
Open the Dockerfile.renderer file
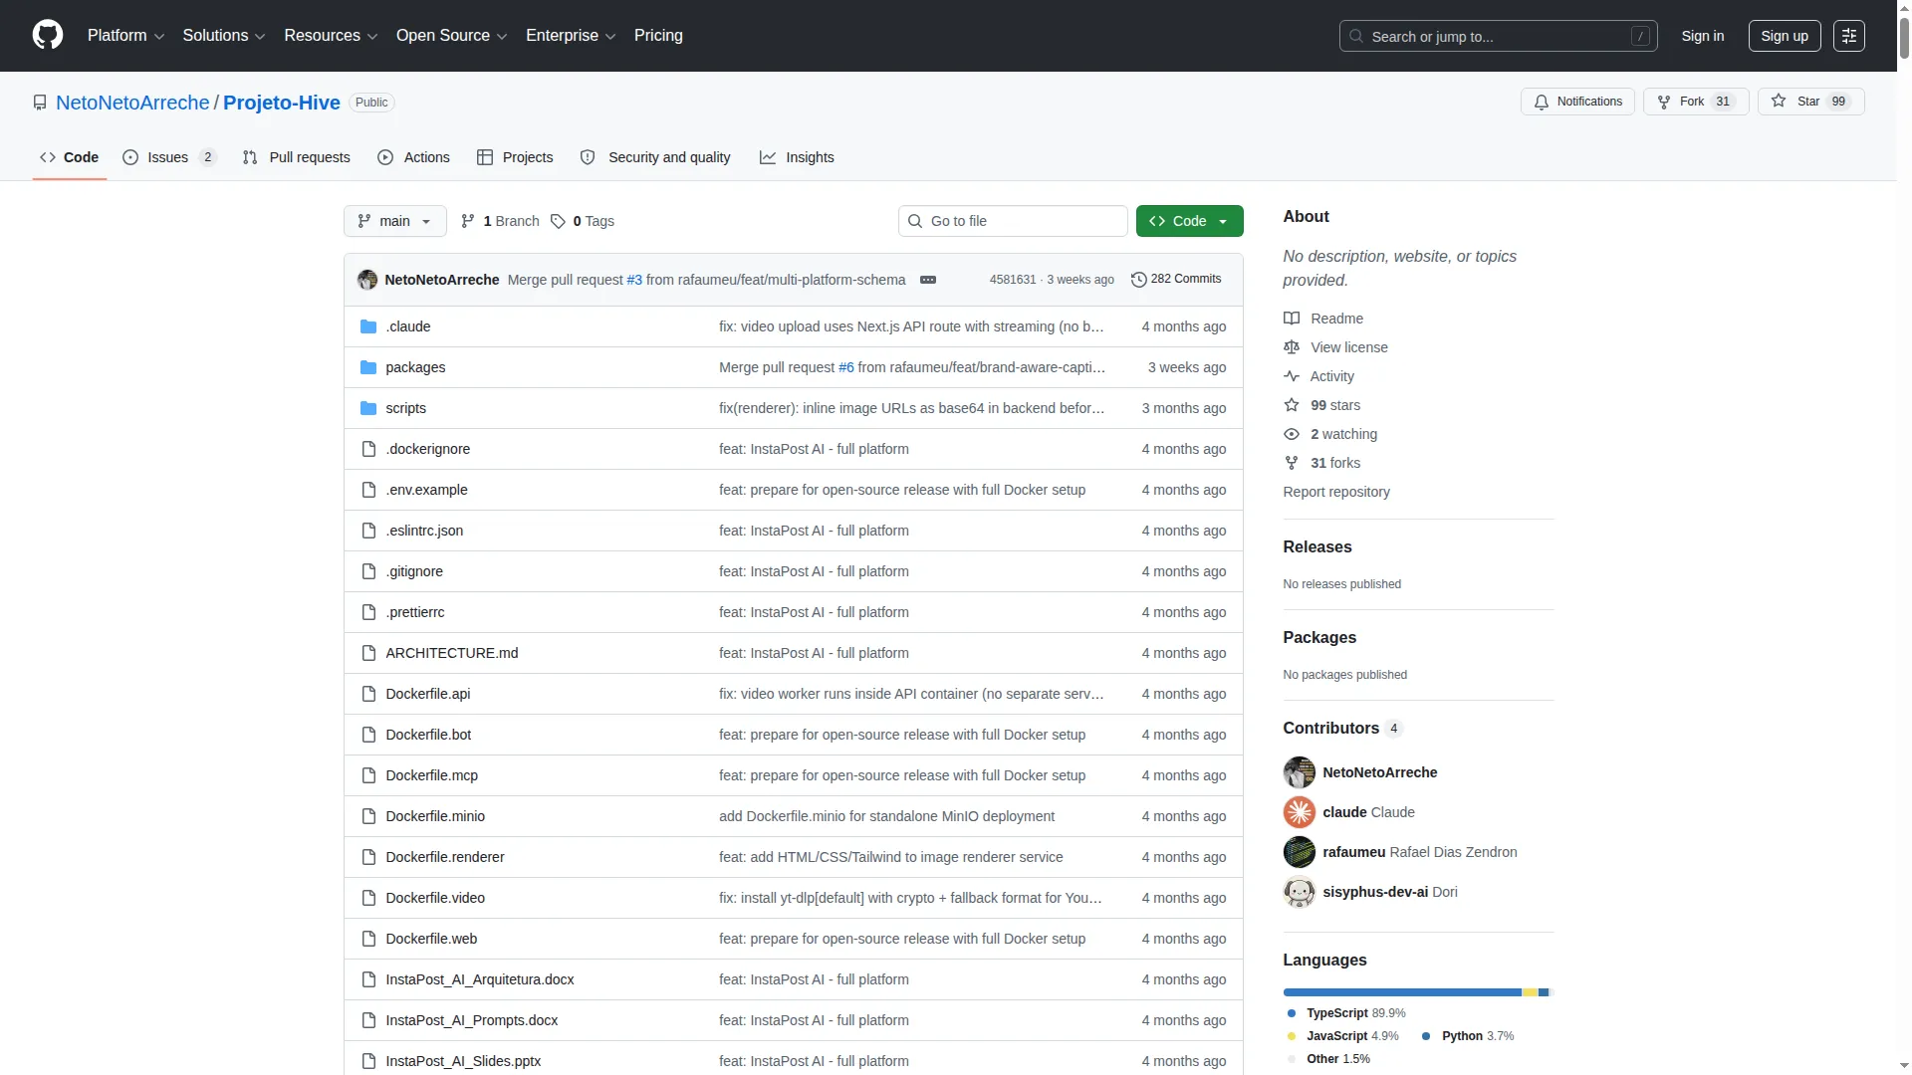point(445,857)
